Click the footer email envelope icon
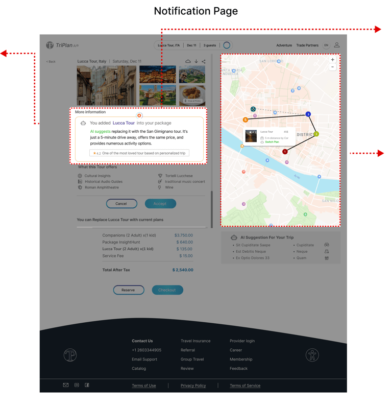Screen dimensions: 392x407 click(x=66, y=385)
